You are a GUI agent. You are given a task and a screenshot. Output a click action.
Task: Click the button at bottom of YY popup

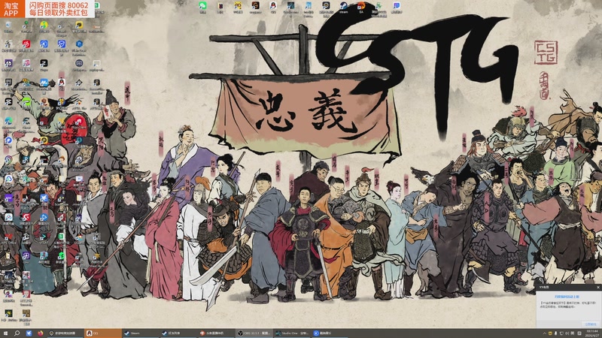coord(591,324)
